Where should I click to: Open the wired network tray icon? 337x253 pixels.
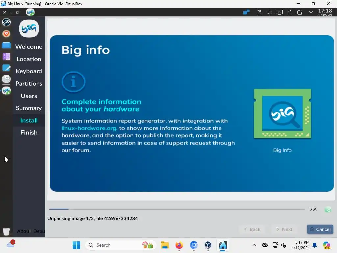(299, 12)
